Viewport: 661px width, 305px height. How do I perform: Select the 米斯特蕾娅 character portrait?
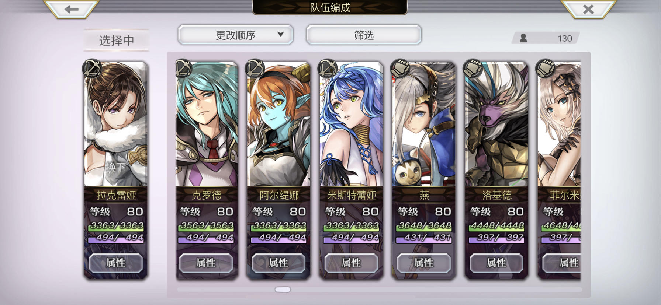[352, 125]
